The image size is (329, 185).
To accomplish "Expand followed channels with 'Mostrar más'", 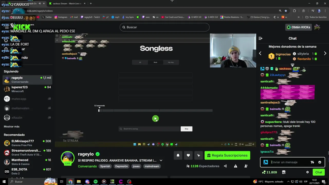I will pyautogui.click(x=12, y=126).
